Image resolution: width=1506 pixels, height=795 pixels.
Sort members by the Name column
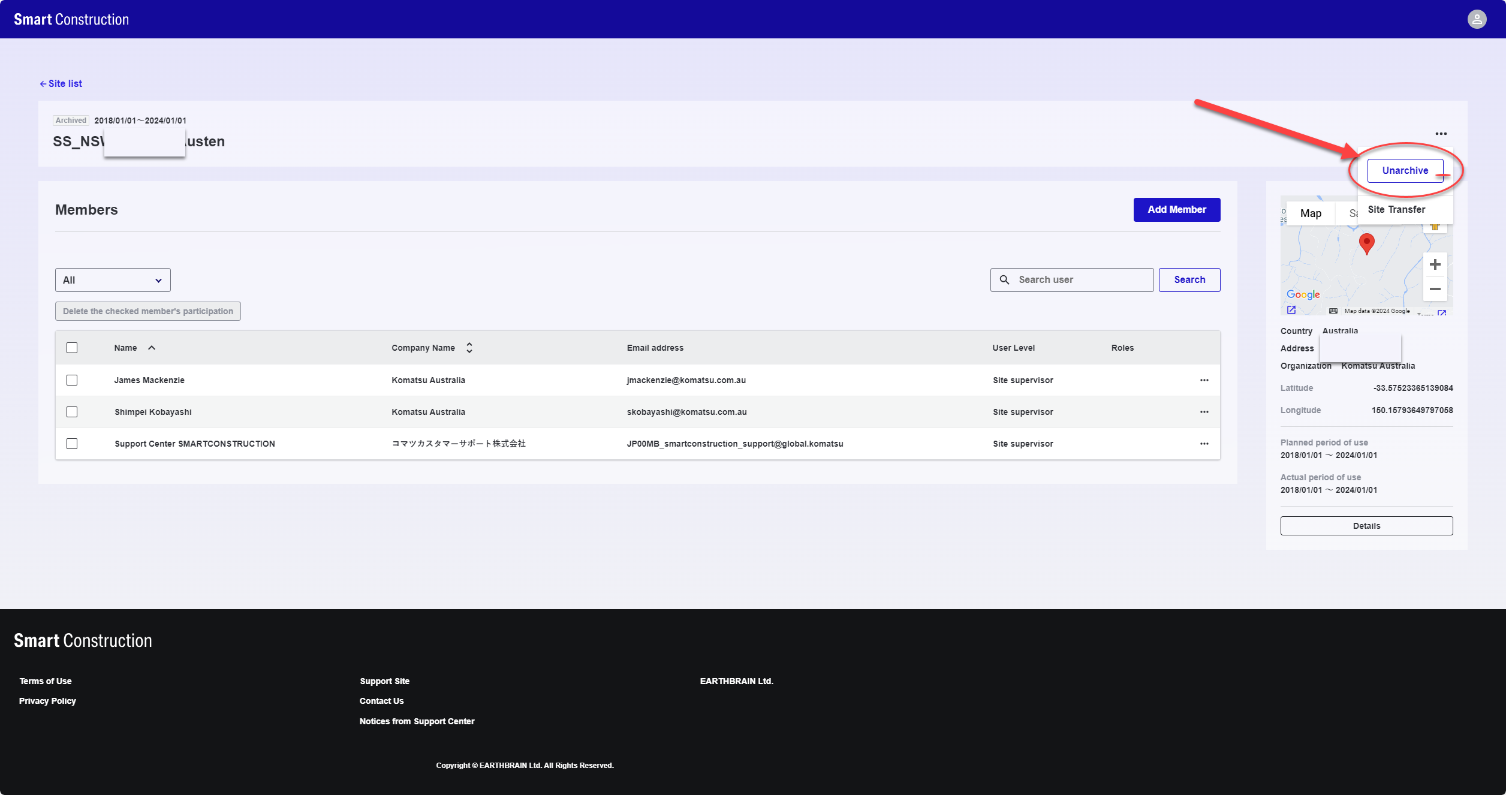point(134,348)
